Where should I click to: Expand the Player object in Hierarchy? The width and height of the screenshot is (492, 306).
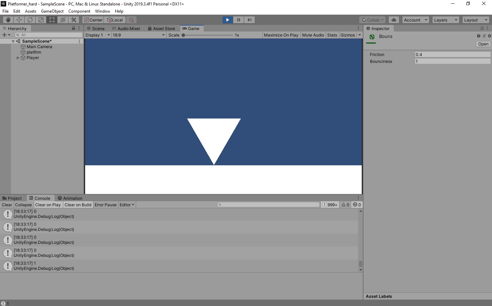tap(18, 58)
